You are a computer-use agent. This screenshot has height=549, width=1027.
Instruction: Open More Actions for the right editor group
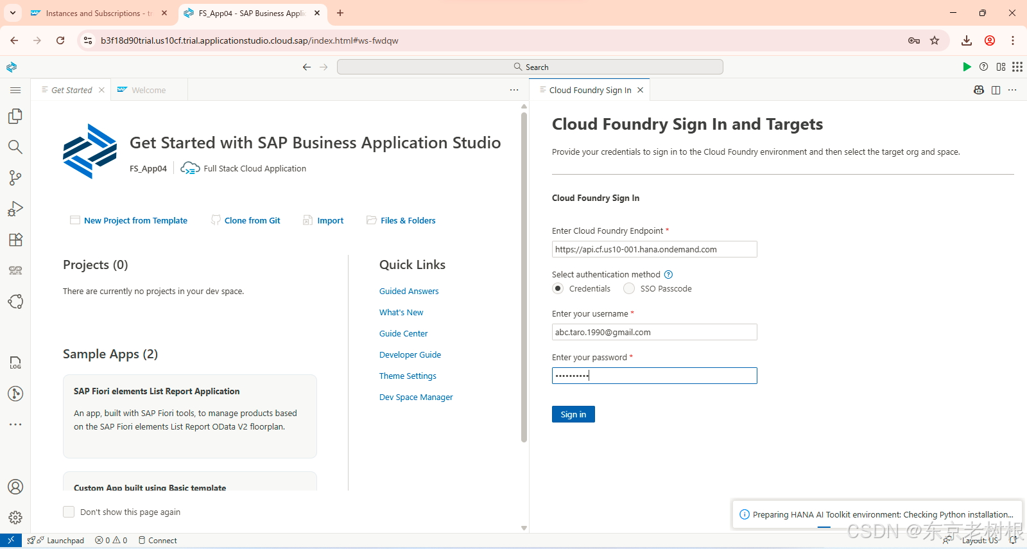tap(1012, 90)
